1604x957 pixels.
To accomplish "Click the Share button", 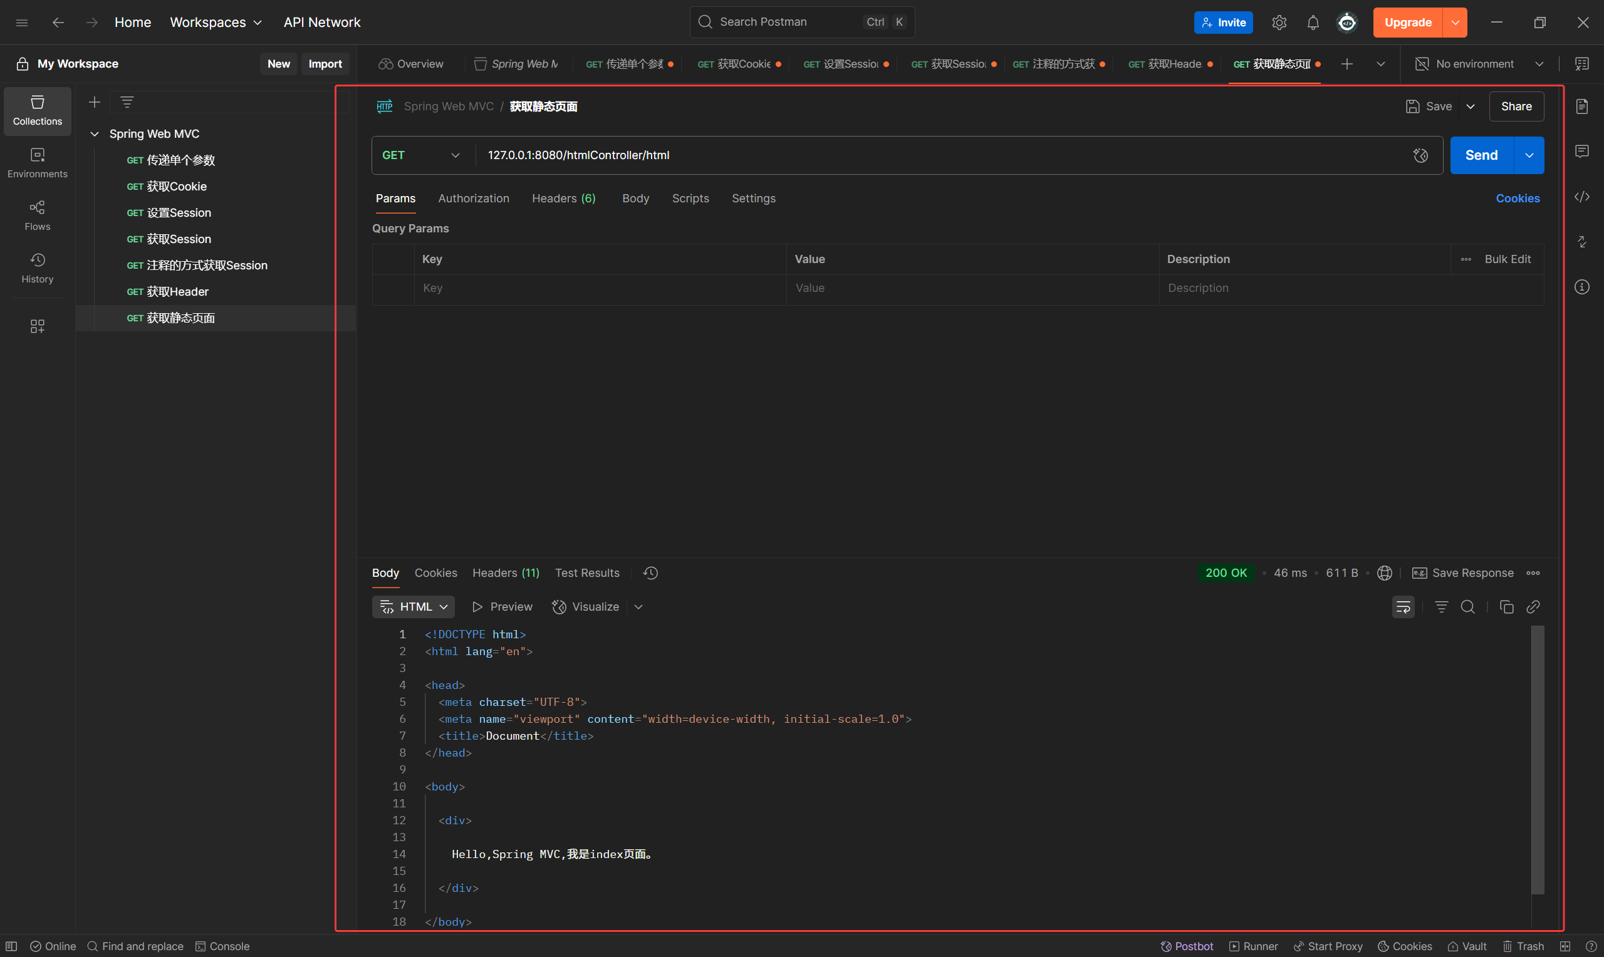I will tap(1516, 106).
